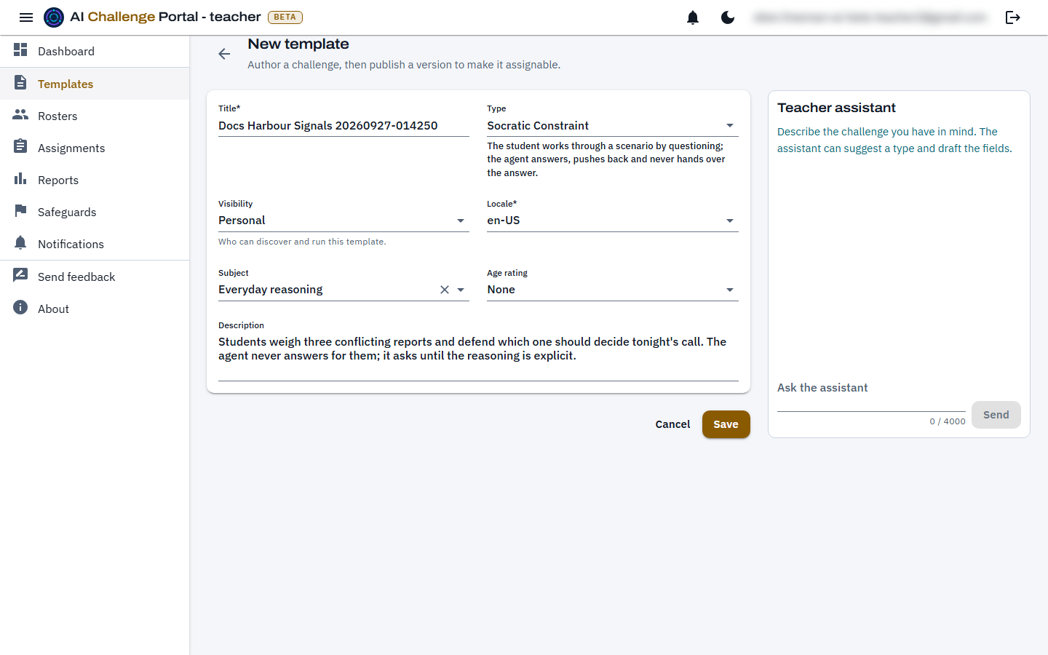Viewport: 1048px width, 655px height.
Task: Click 'Who can discover and run this template.'
Action: [x=302, y=242]
